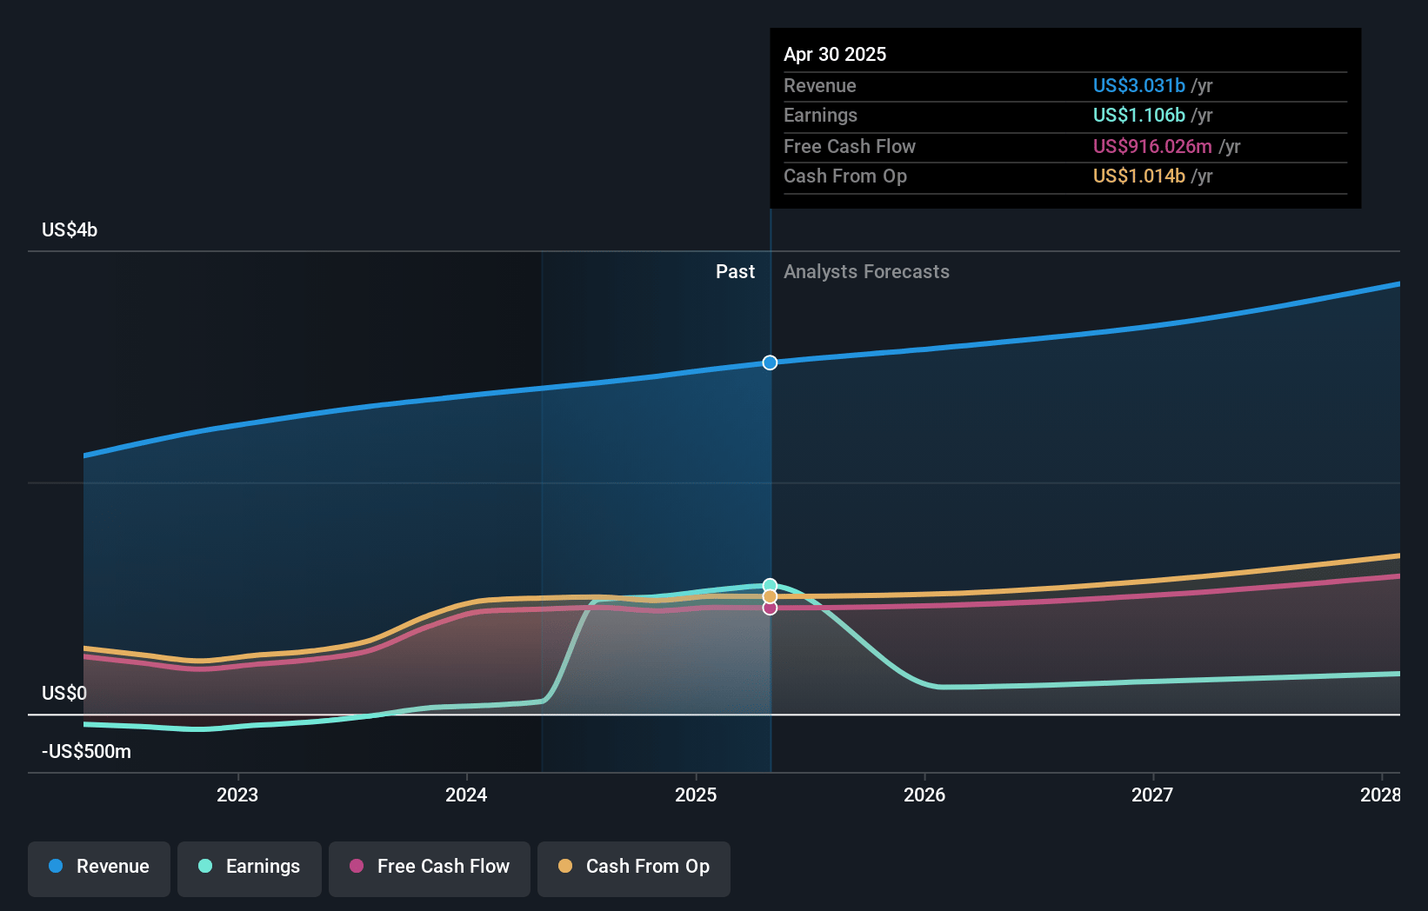Screen dimensions: 1428x911
Task: Click the pink dot in Free Cash Flow legend
Action: point(357,866)
